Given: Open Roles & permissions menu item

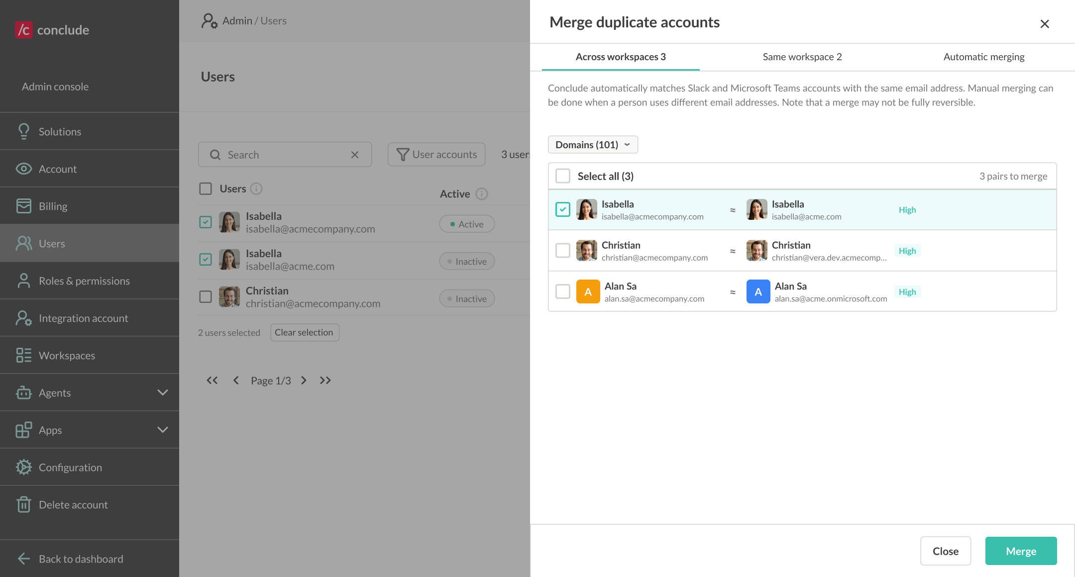Looking at the screenshot, I should (x=90, y=281).
